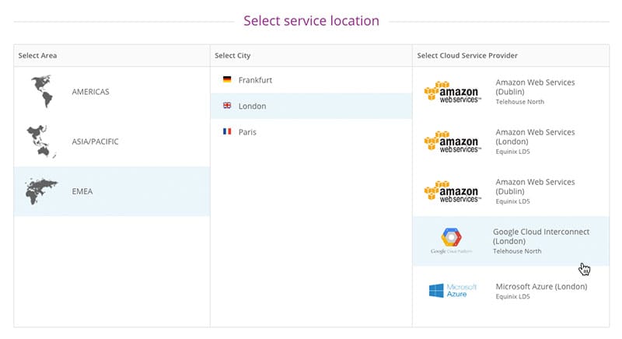The image size is (622, 339).
Task: Click the EMEA region map icon
Action: [42, 191]
